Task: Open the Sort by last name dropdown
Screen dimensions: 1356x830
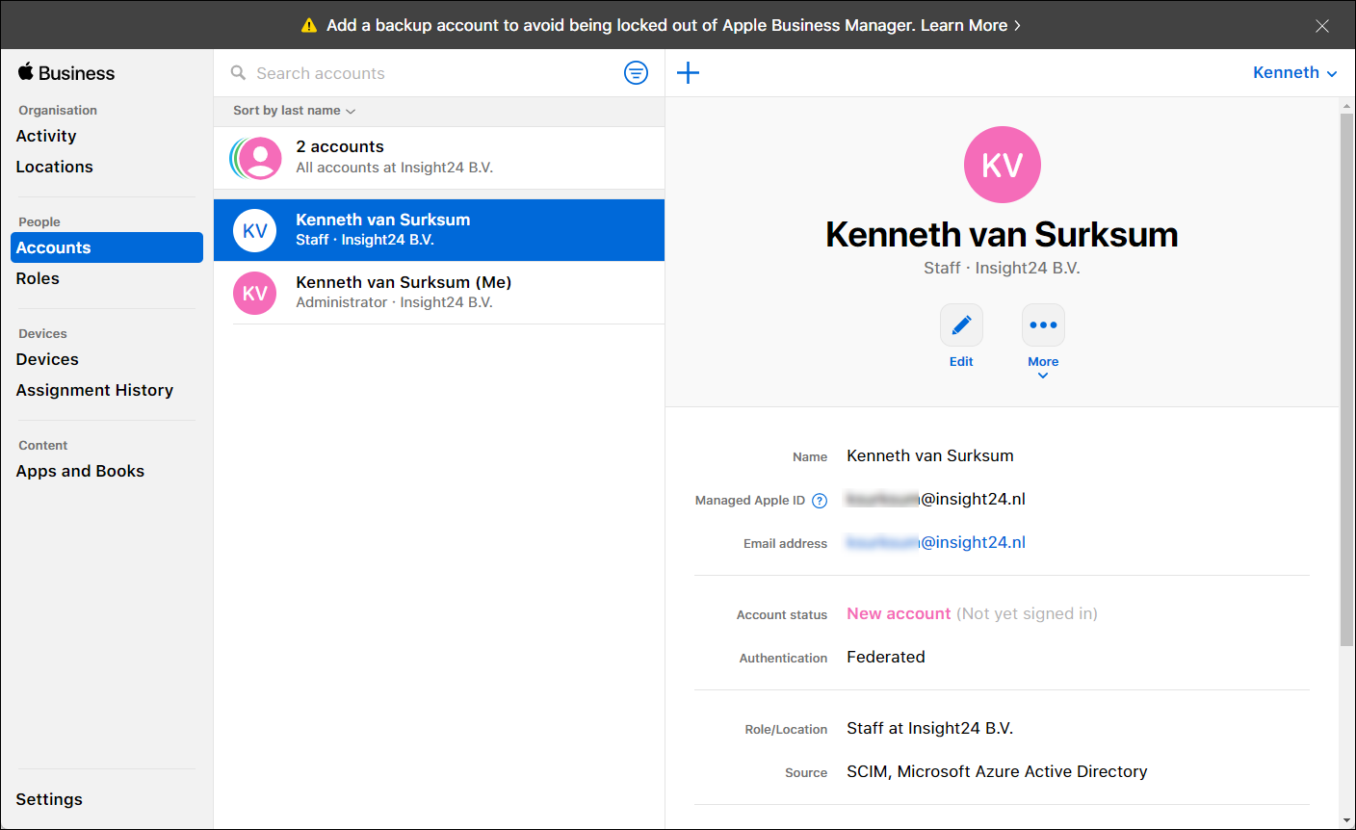Action: pos(294,111)
